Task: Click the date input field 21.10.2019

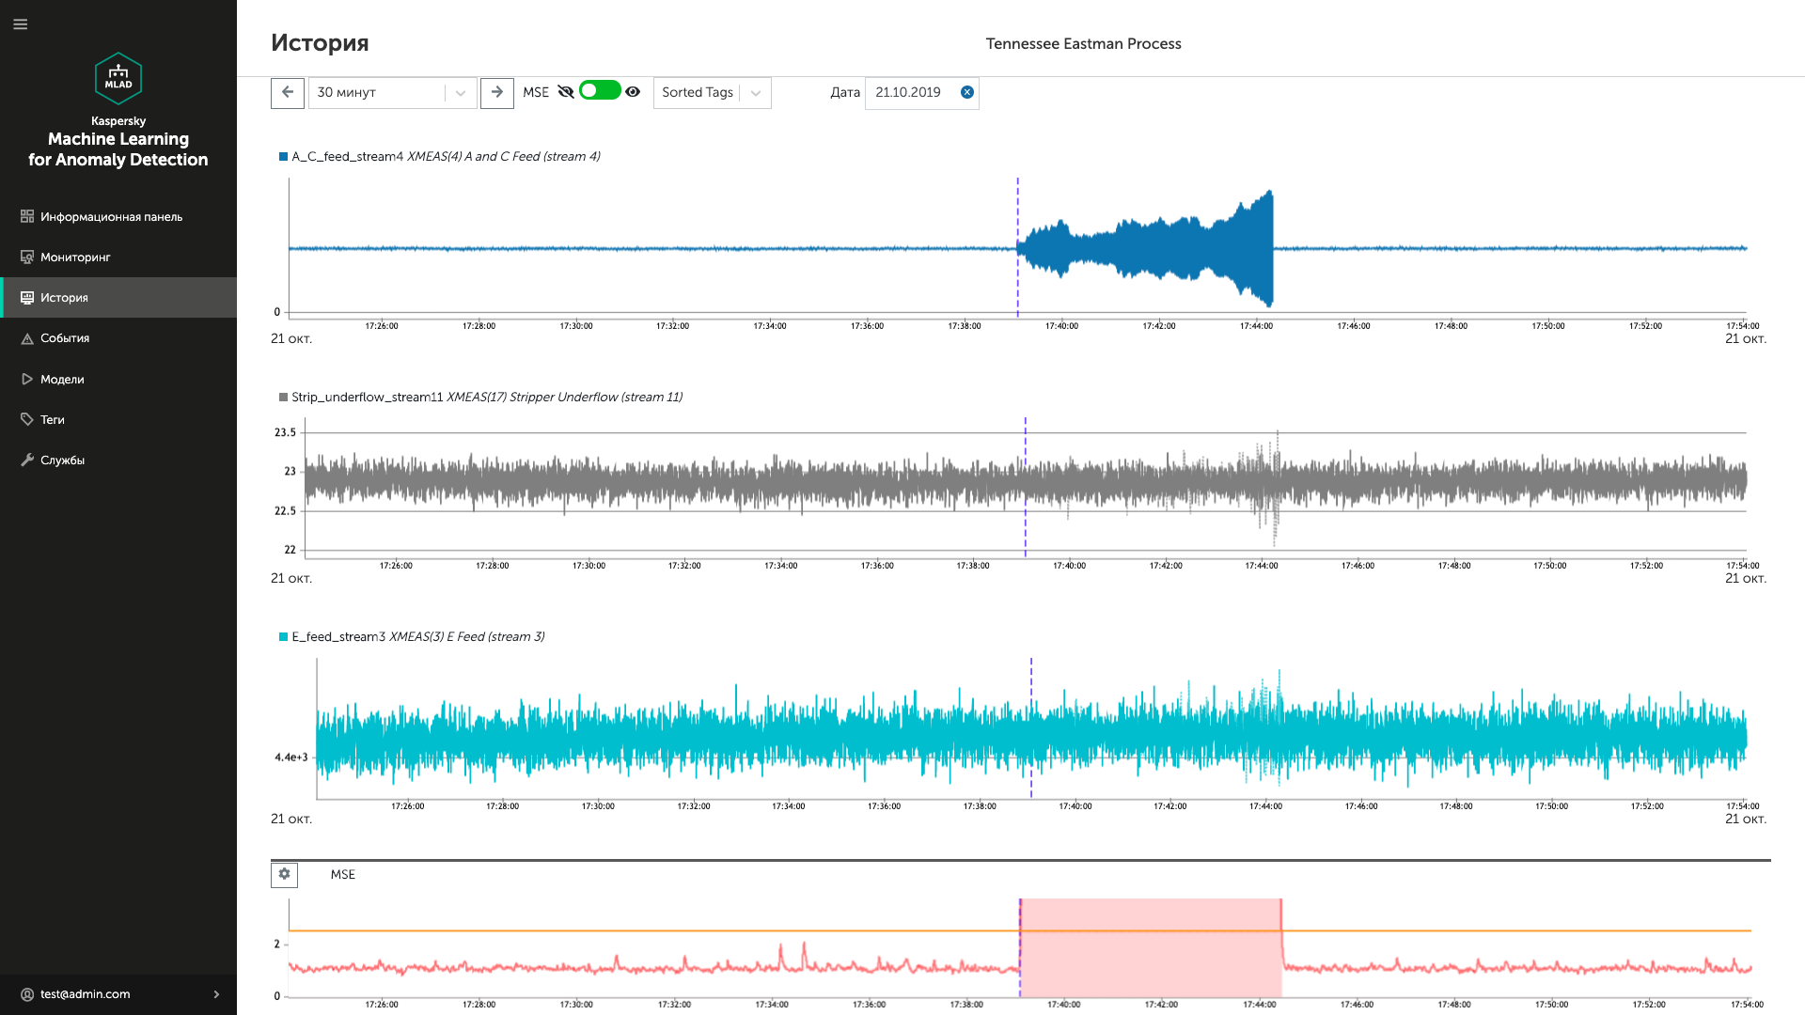Action: [x=908, y=92]
